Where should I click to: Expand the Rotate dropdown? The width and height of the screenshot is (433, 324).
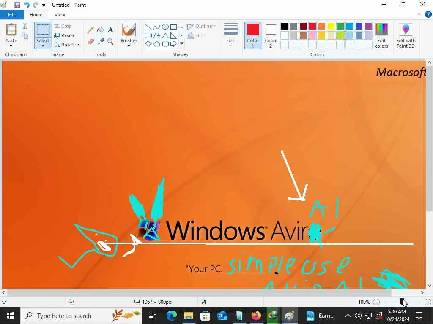(x=78, y=45)
